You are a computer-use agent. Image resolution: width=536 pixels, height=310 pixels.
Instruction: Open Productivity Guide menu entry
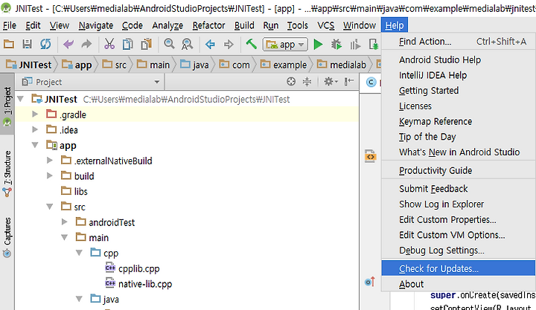458,170
